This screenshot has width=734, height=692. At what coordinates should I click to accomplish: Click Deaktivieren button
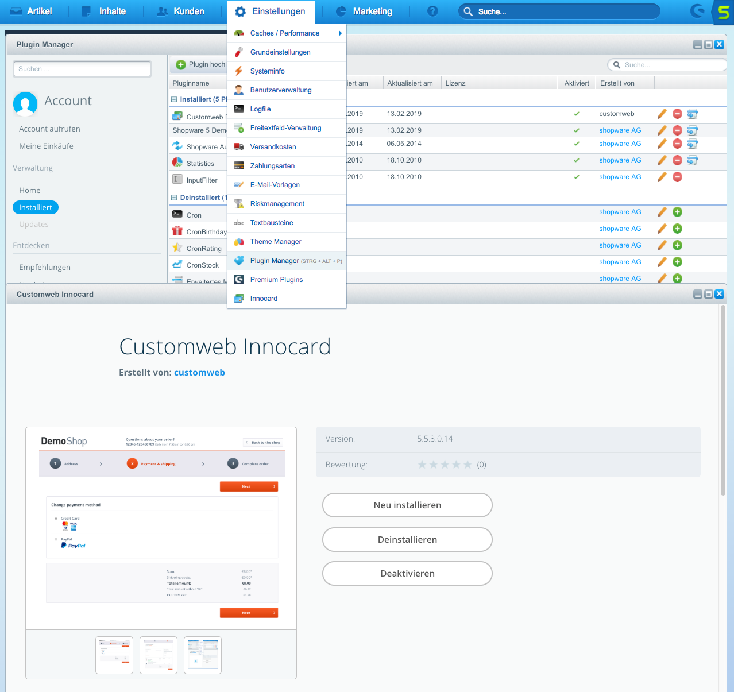pos(407,574)
